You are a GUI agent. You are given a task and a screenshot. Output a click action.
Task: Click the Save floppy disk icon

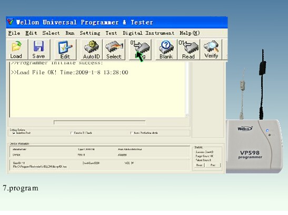coord(39,50)
